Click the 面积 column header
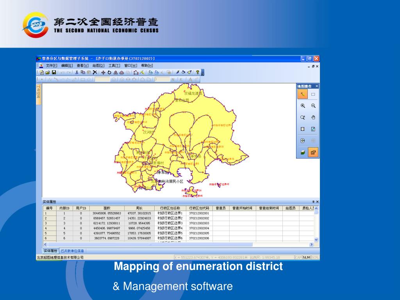Viewport: 400px width, 300px height. point(107,208)
